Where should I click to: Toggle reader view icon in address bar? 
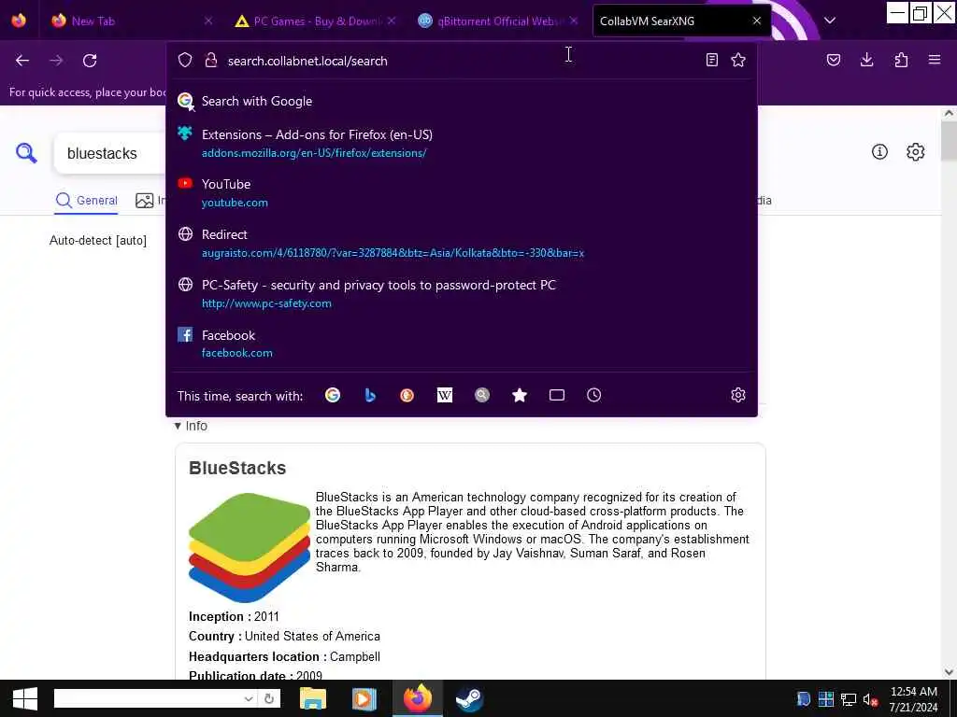click(711, 60)
